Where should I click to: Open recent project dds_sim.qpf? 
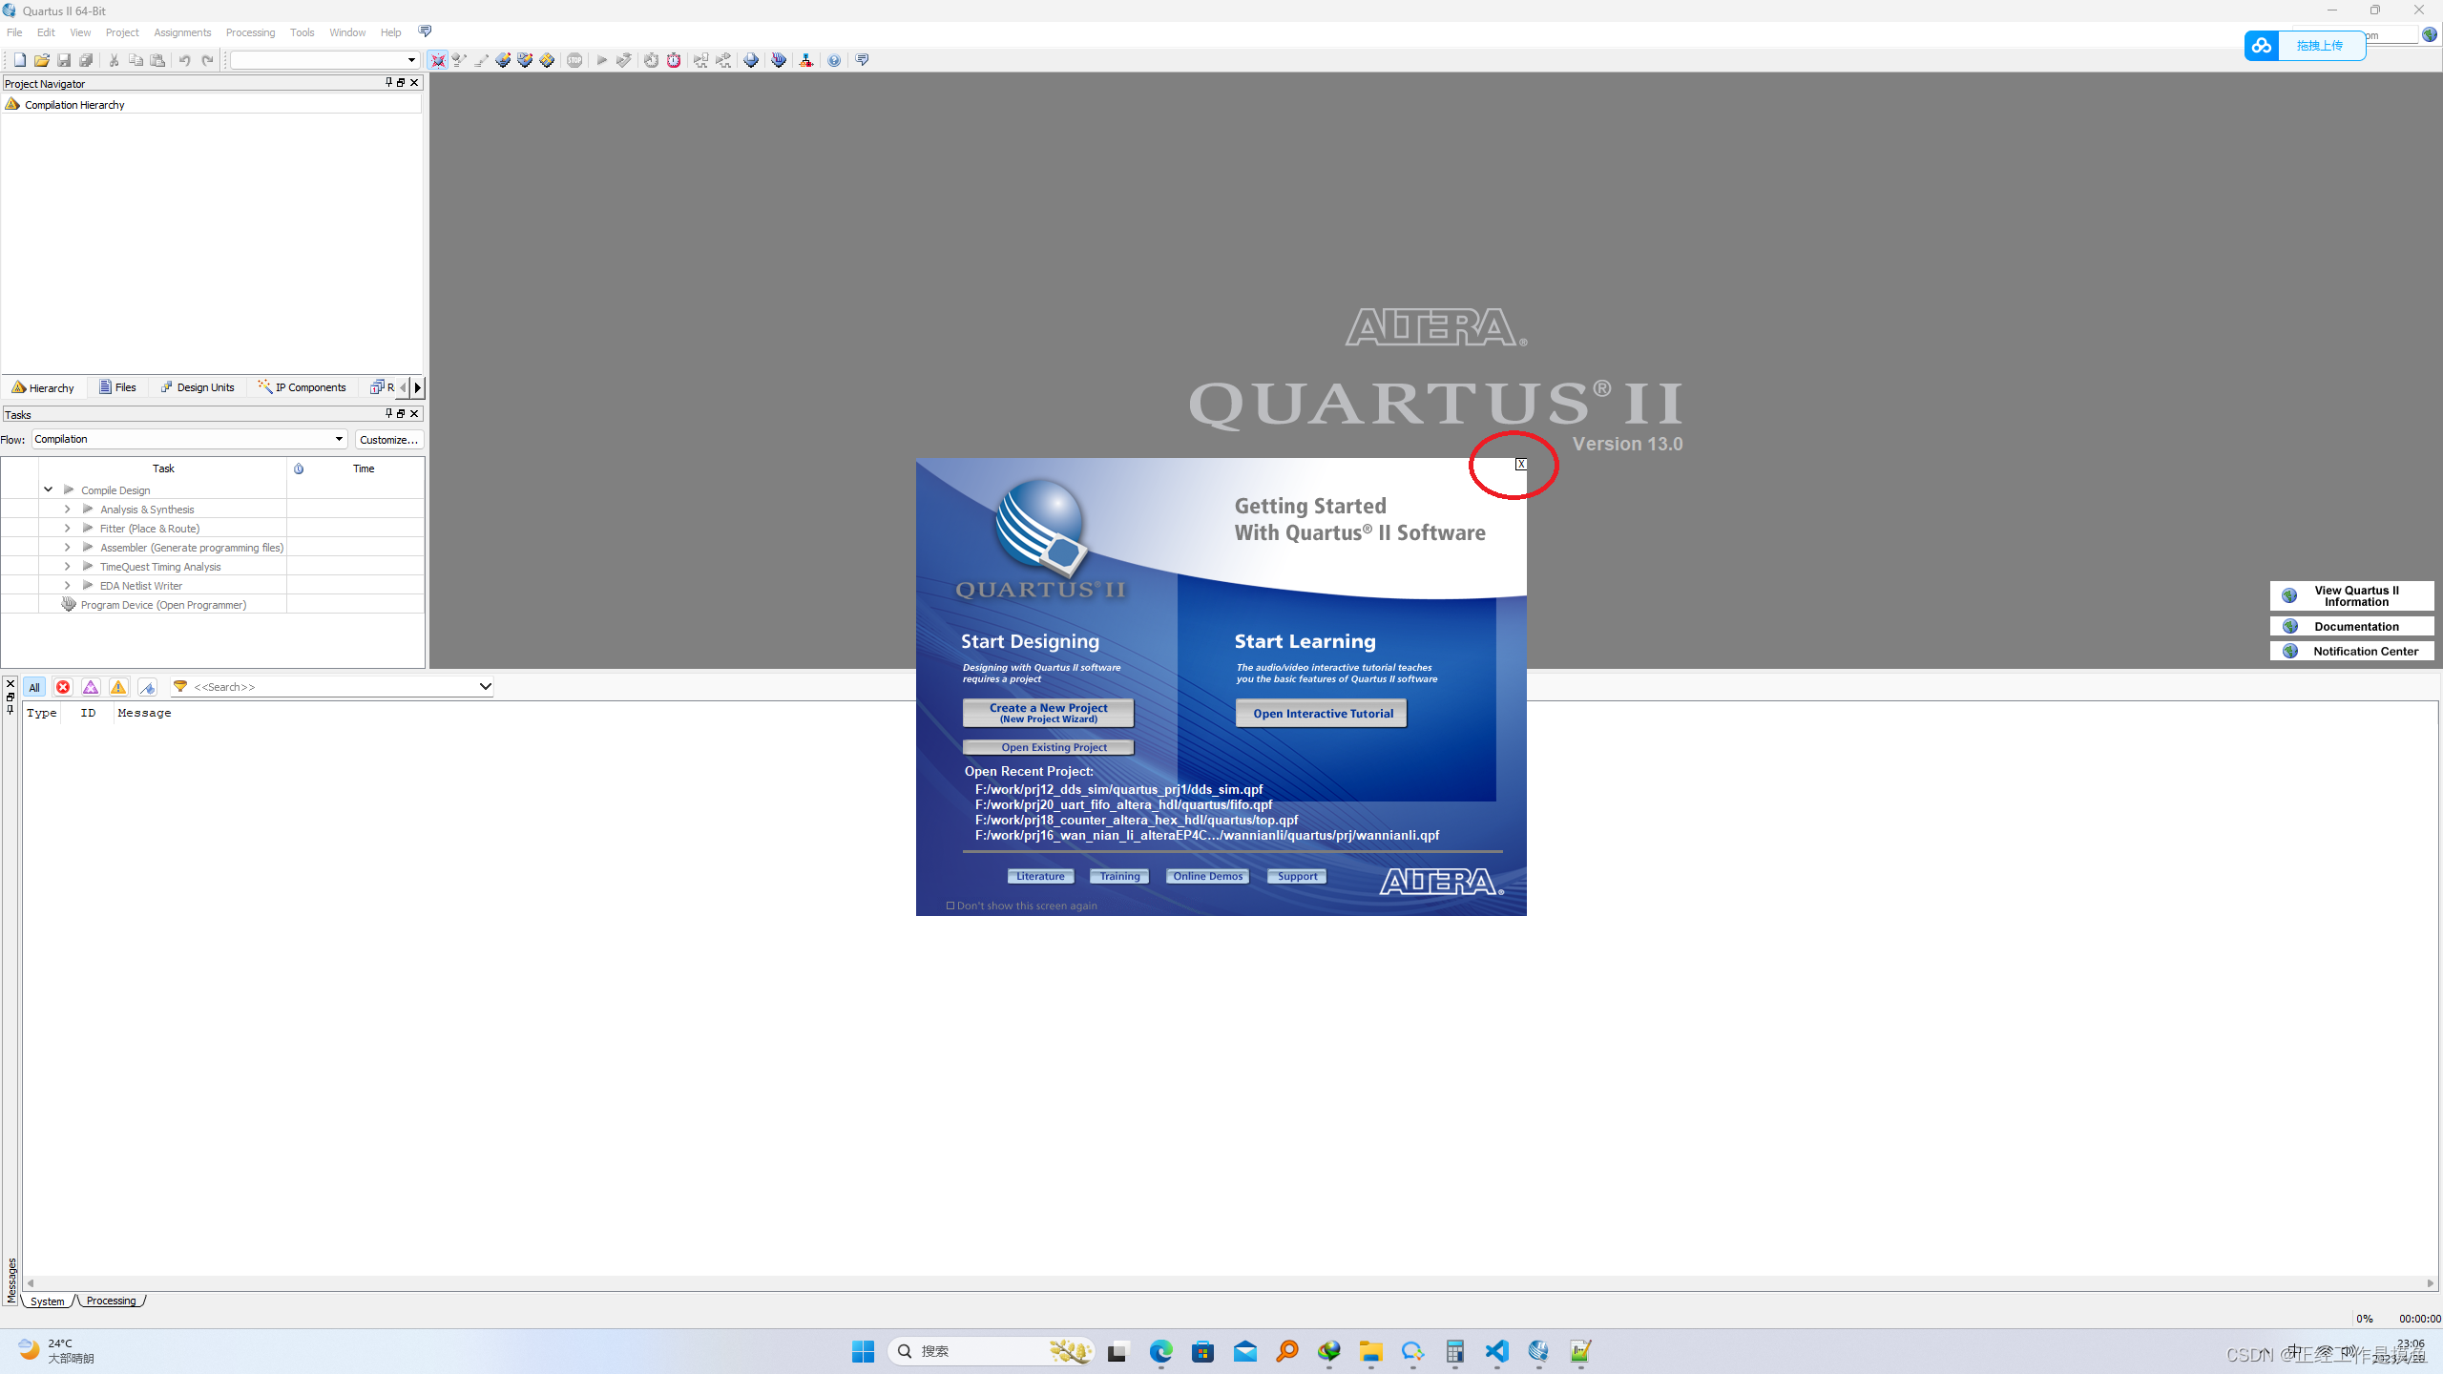(x=1117, y=789)
